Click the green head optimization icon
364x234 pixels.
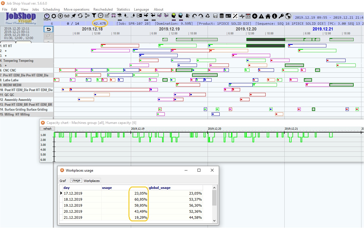(173, 16)
